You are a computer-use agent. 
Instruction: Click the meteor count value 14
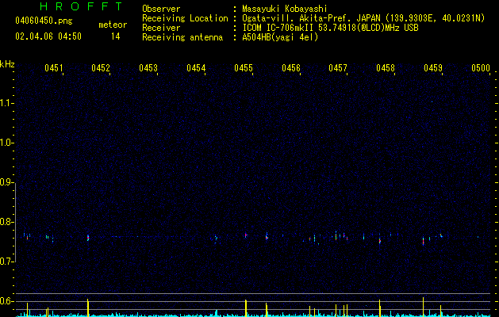[116, 36]
